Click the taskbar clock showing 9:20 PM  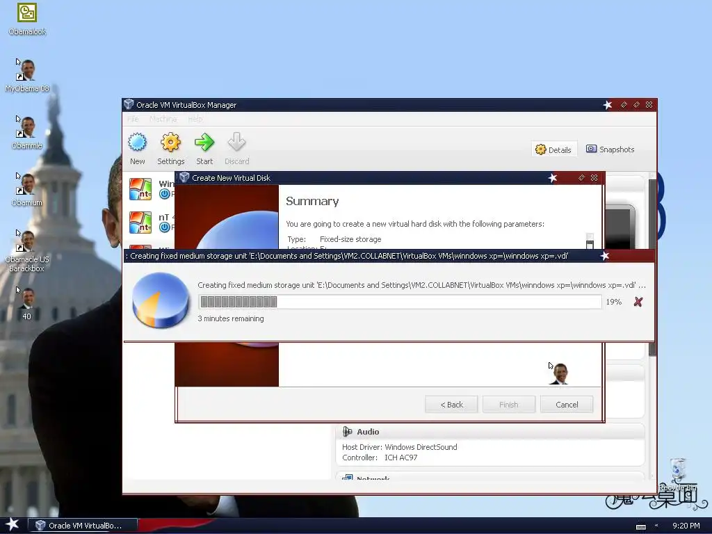pos(686,526)
